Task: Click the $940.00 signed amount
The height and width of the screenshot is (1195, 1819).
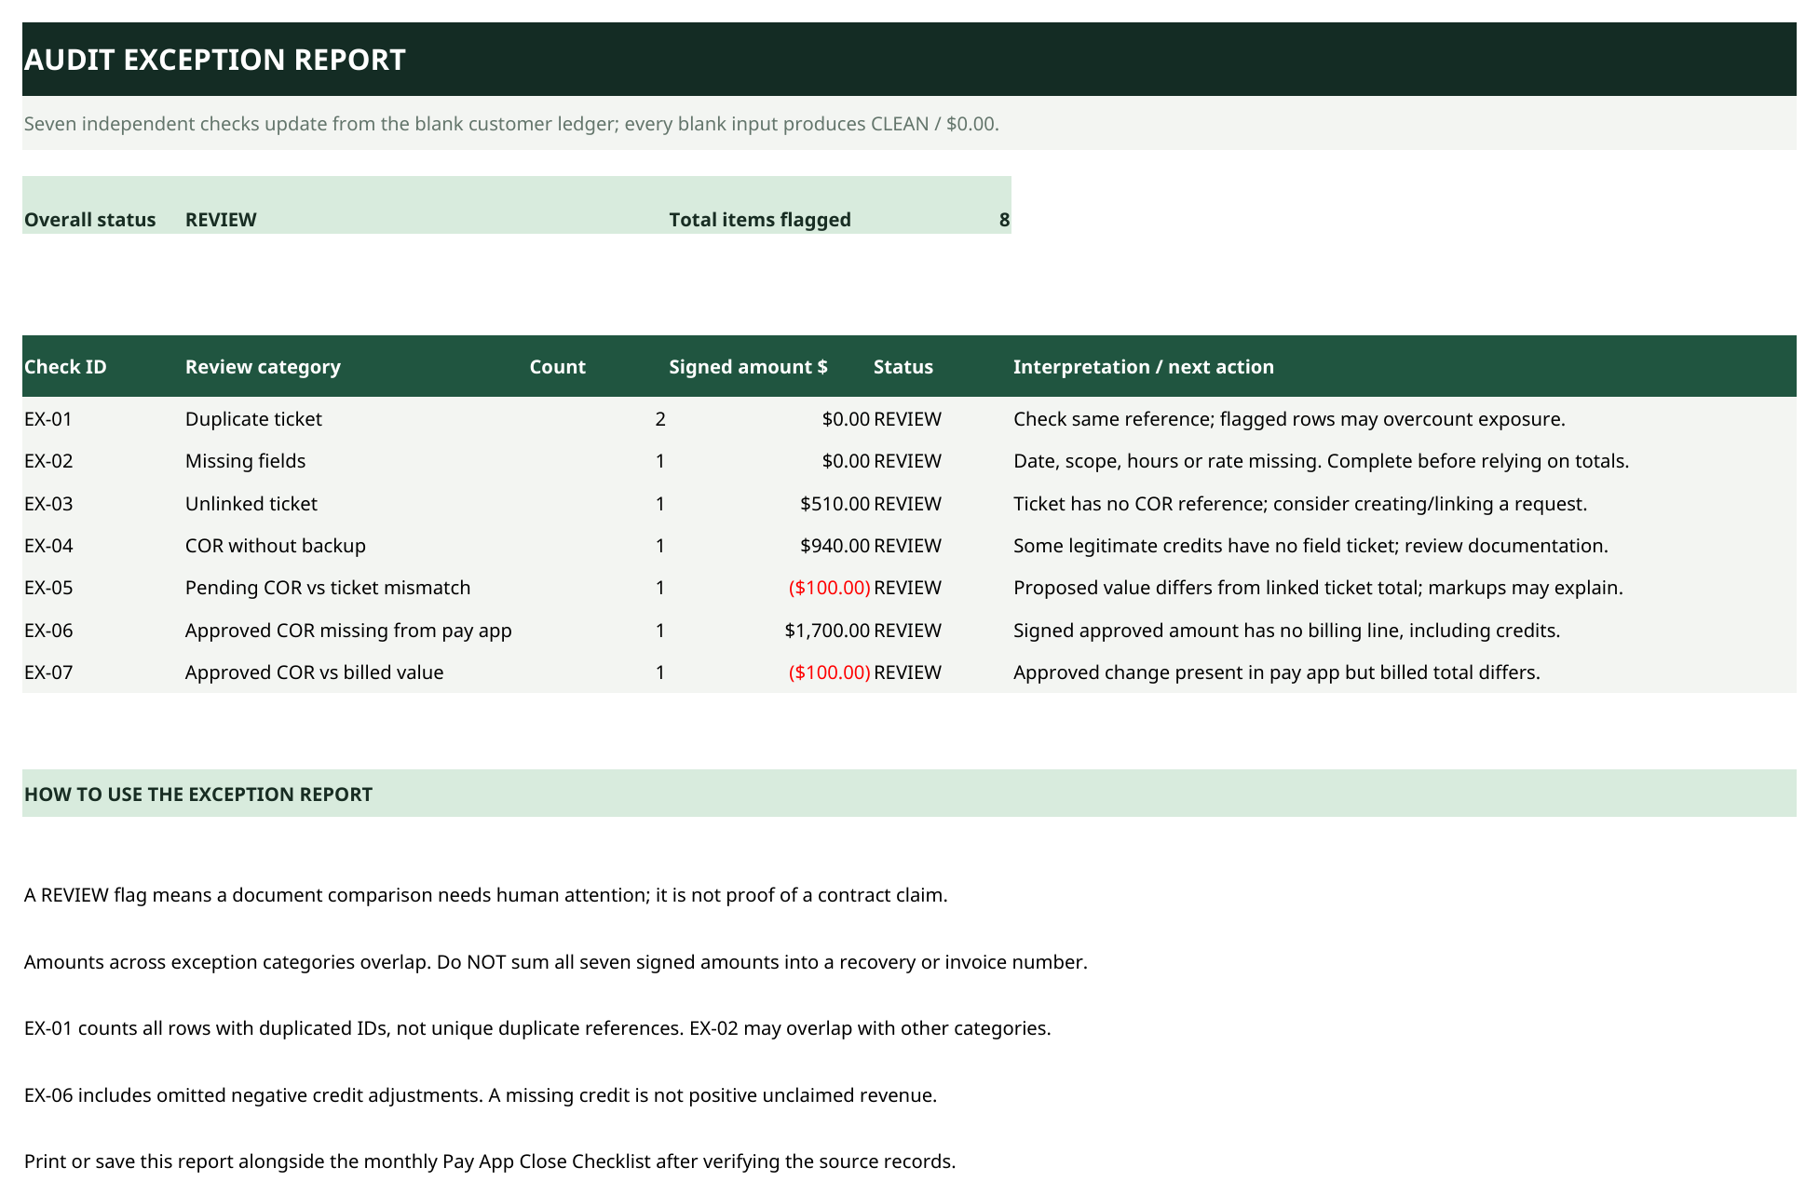Action: click(835, 546)
